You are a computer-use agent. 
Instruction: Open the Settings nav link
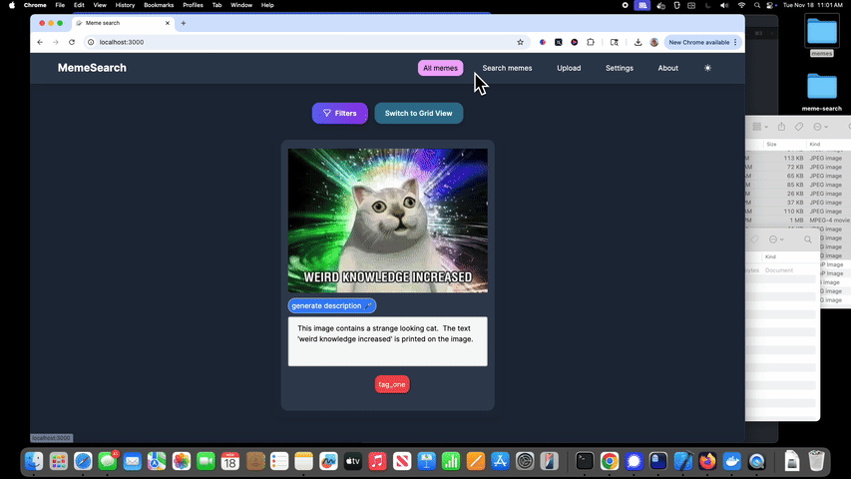(x=619, y=68)
